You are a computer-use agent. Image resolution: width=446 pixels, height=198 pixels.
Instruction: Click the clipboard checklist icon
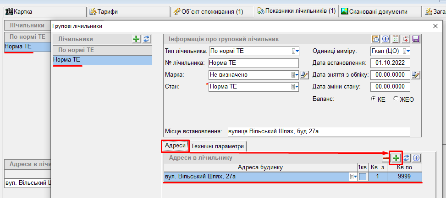coord(396,39)
